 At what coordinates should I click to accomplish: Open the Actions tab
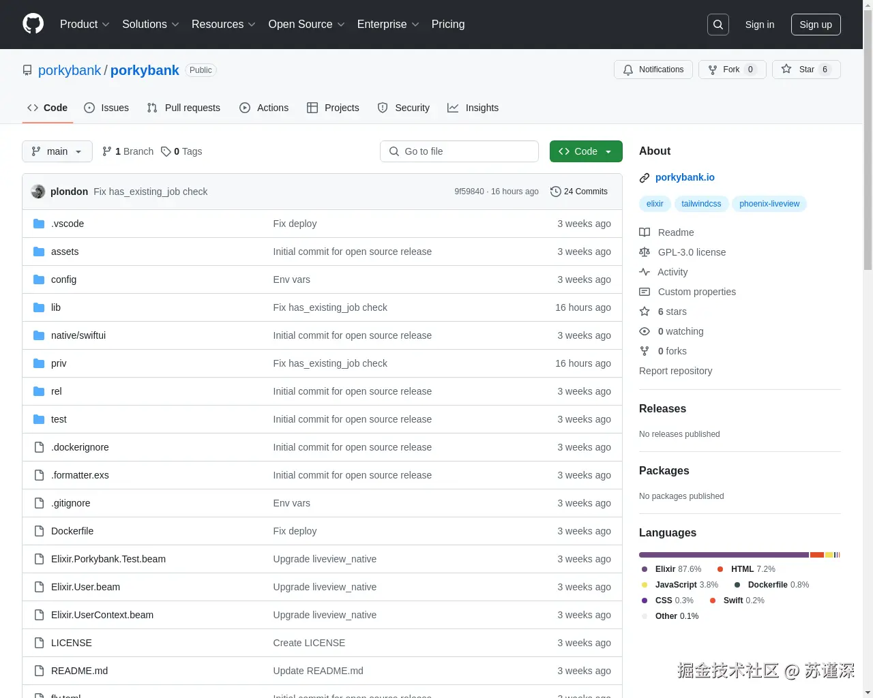tap(264, 108)
